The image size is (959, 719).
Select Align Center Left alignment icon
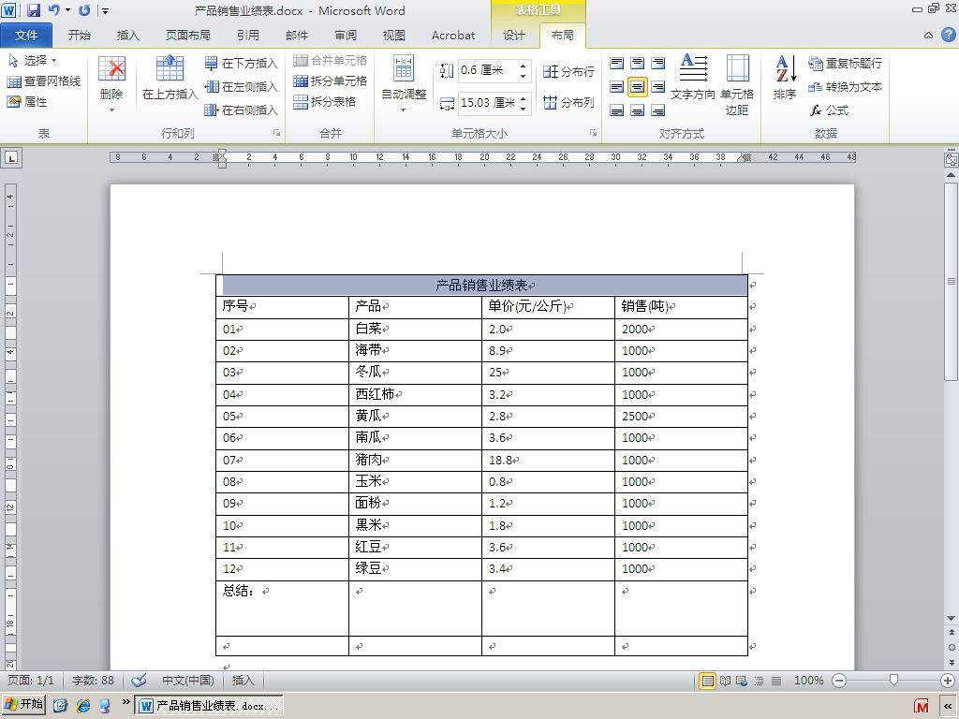tap(616, 87)
